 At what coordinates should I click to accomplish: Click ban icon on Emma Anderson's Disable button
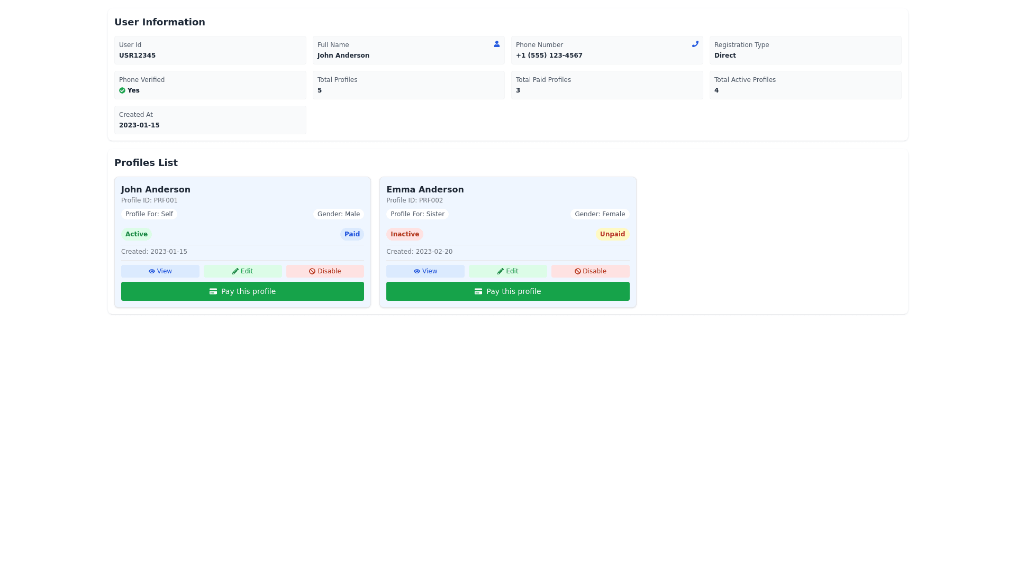tap(578, 271)
